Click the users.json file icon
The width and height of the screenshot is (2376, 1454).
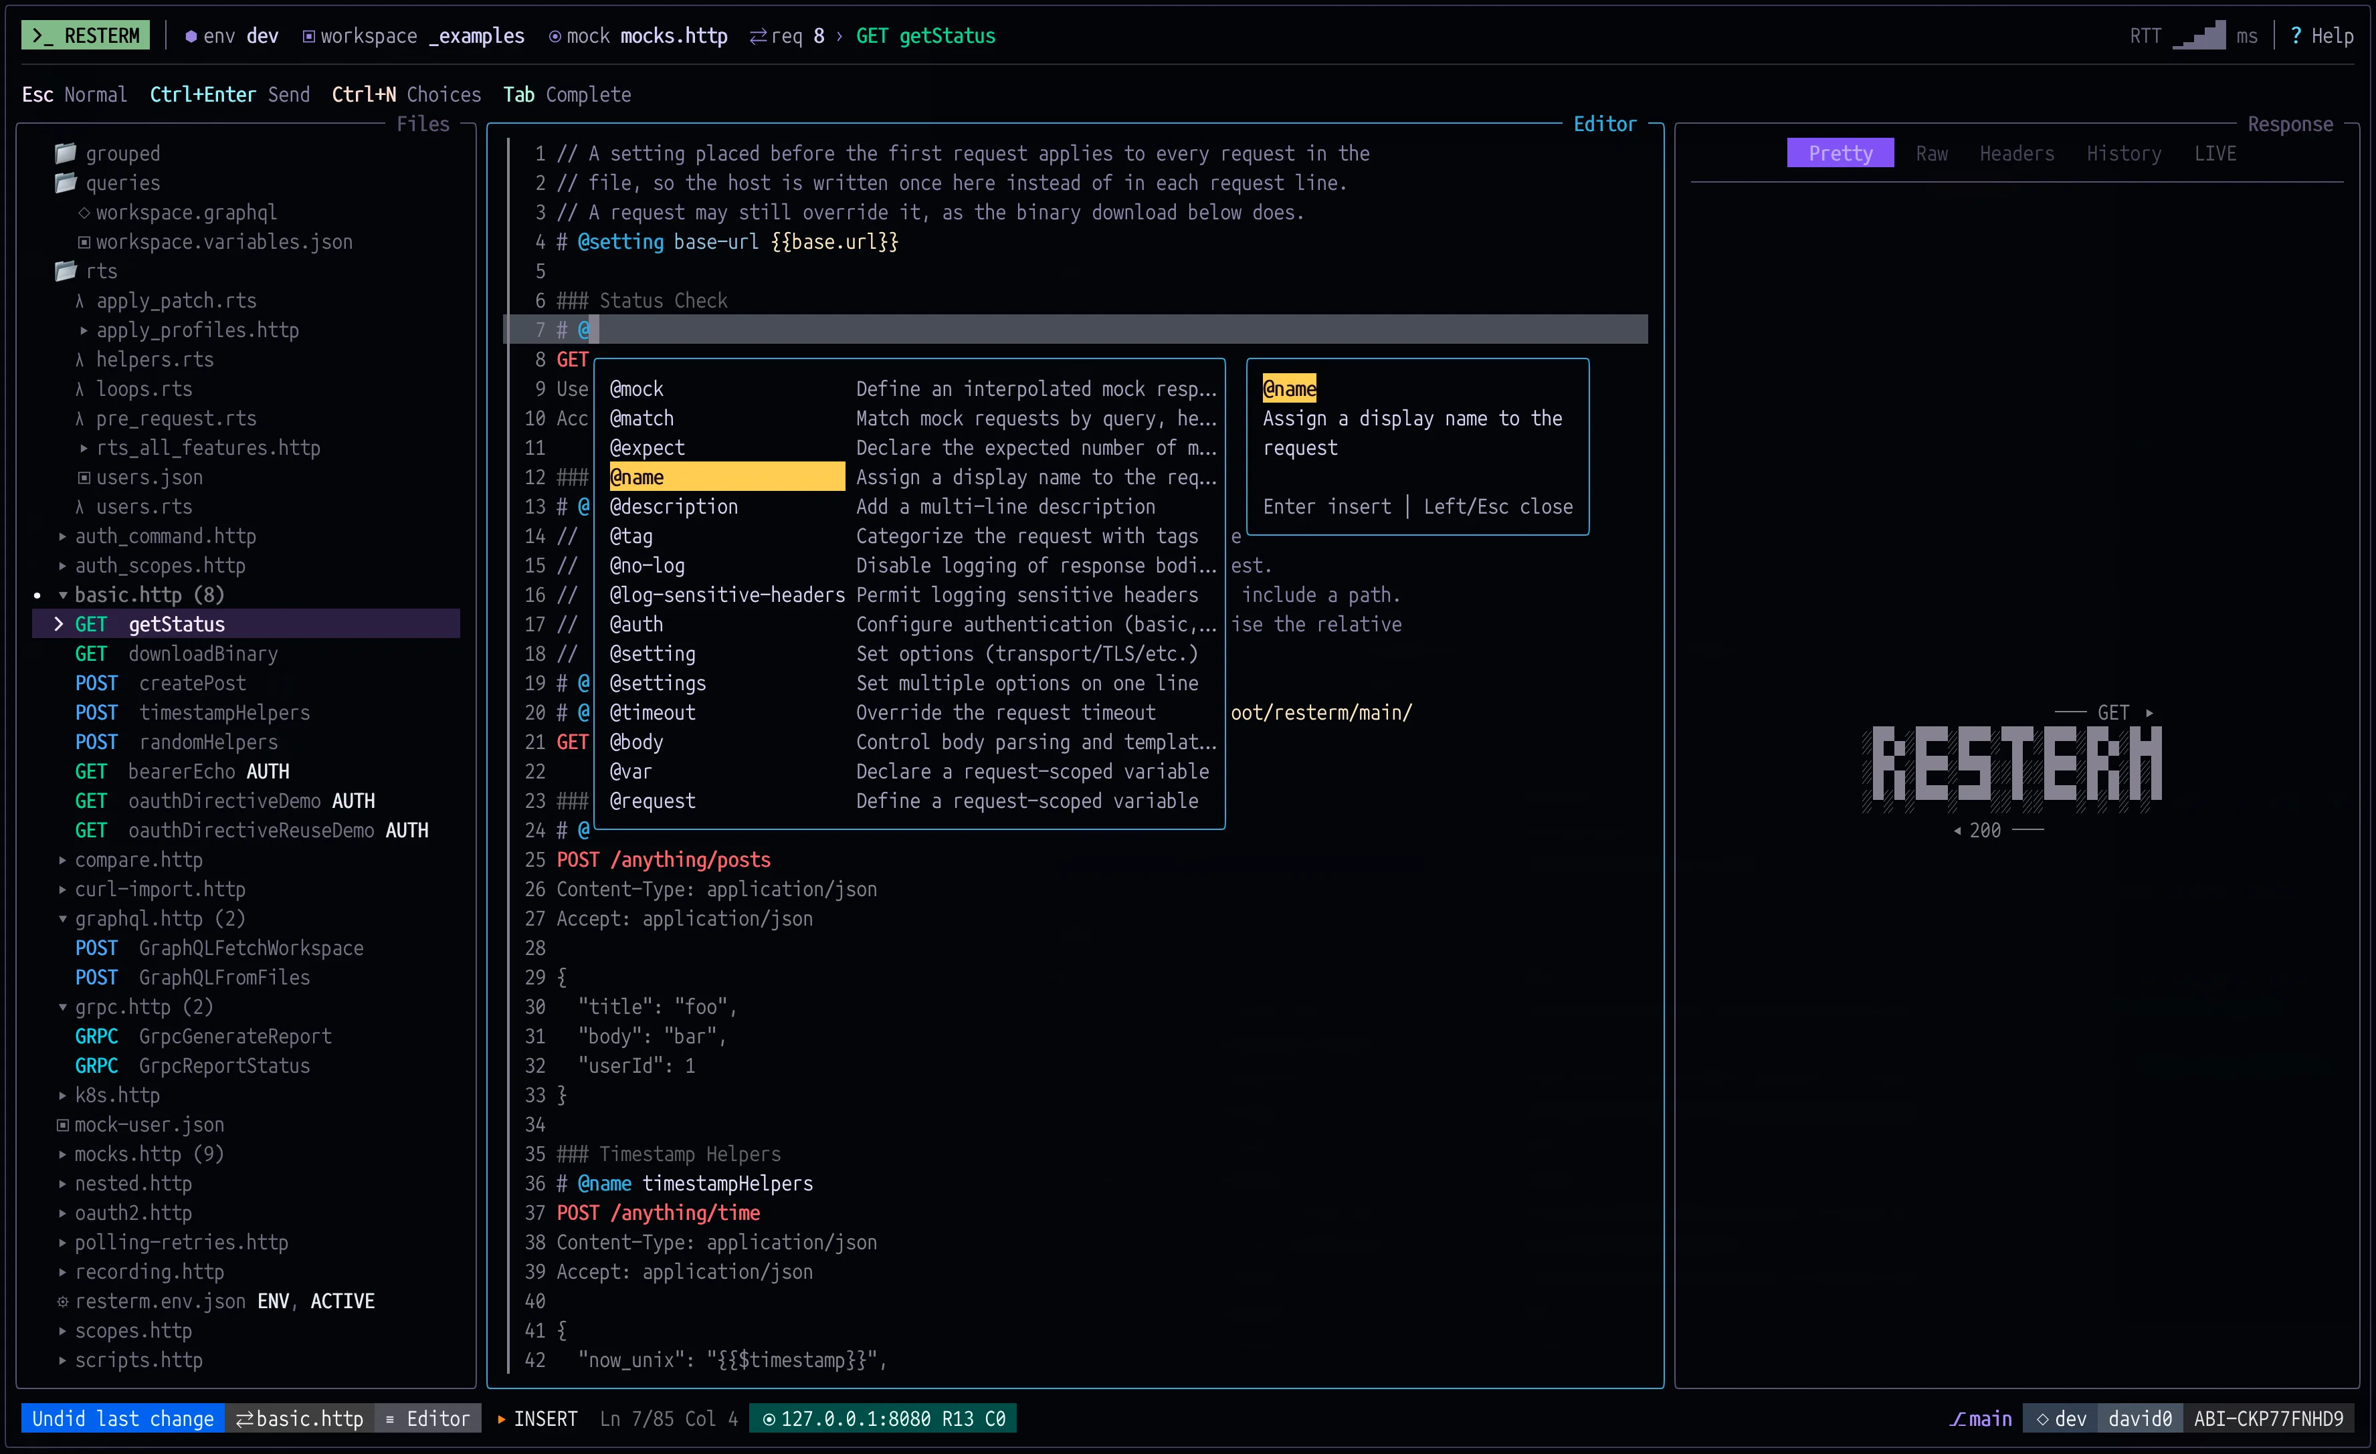click(x=84, y=478)
